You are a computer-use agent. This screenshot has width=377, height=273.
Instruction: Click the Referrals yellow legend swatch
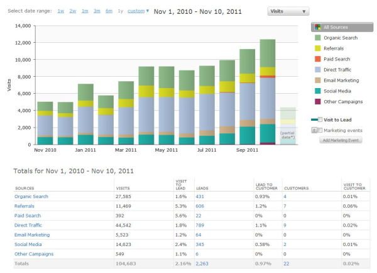coord(317,48)
